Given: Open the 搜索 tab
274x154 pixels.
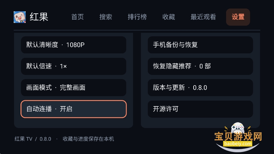Looking at the screenshot, I should (x=106, y=17).
